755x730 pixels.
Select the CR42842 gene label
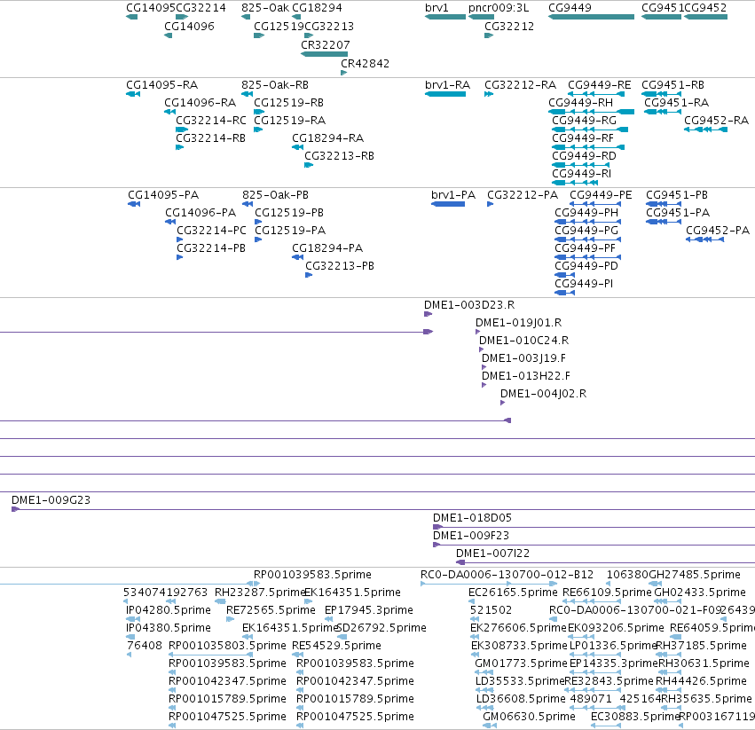coord(365,64)
